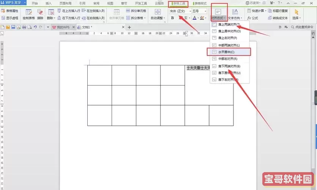317x190 pixels.
Task: Open 快速计算 quick calculate dropdown
Action: (x=257, y=11)
